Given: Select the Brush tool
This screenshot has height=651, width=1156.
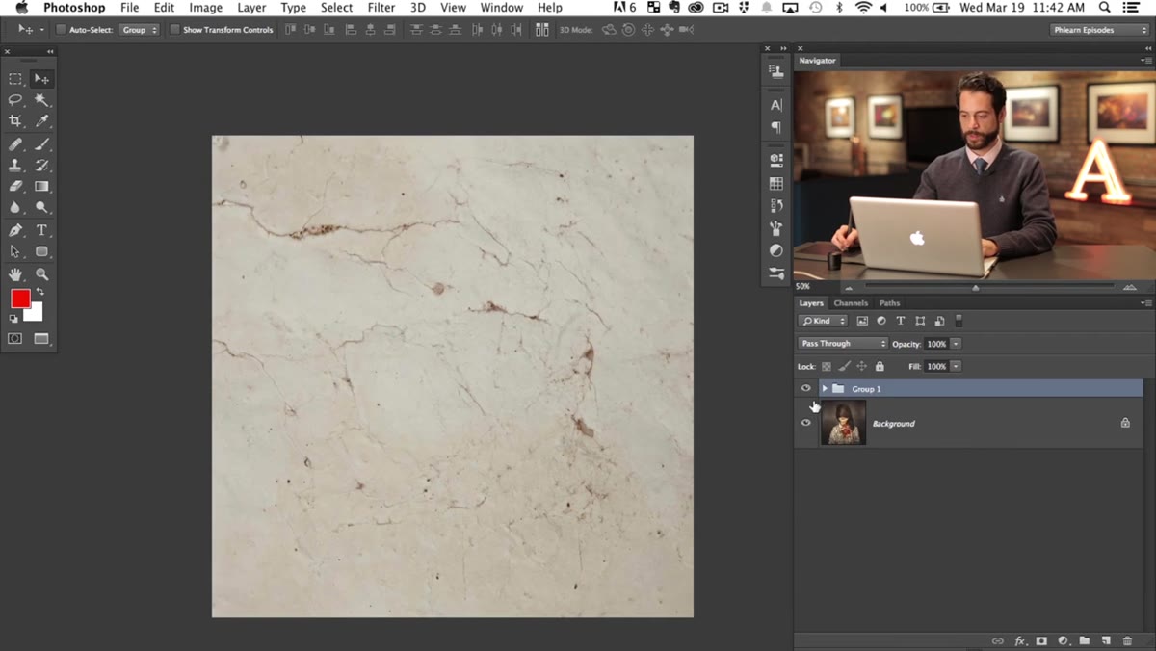Looking at the screenshot, I should click(x=41, y=144).
